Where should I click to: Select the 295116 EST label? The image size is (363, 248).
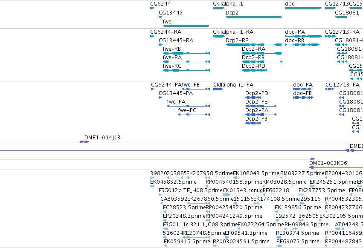point(310,199)
